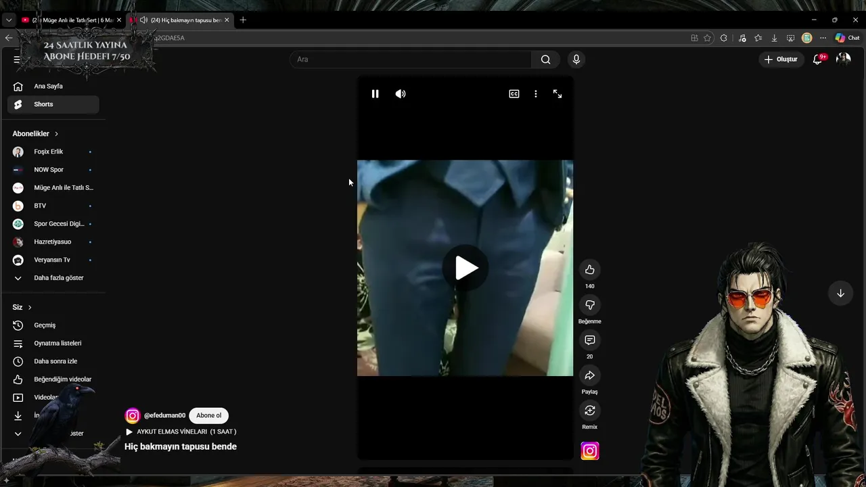Click the Abone ol subscribe button
Screen dimensions: 866x487
(208, 415)
